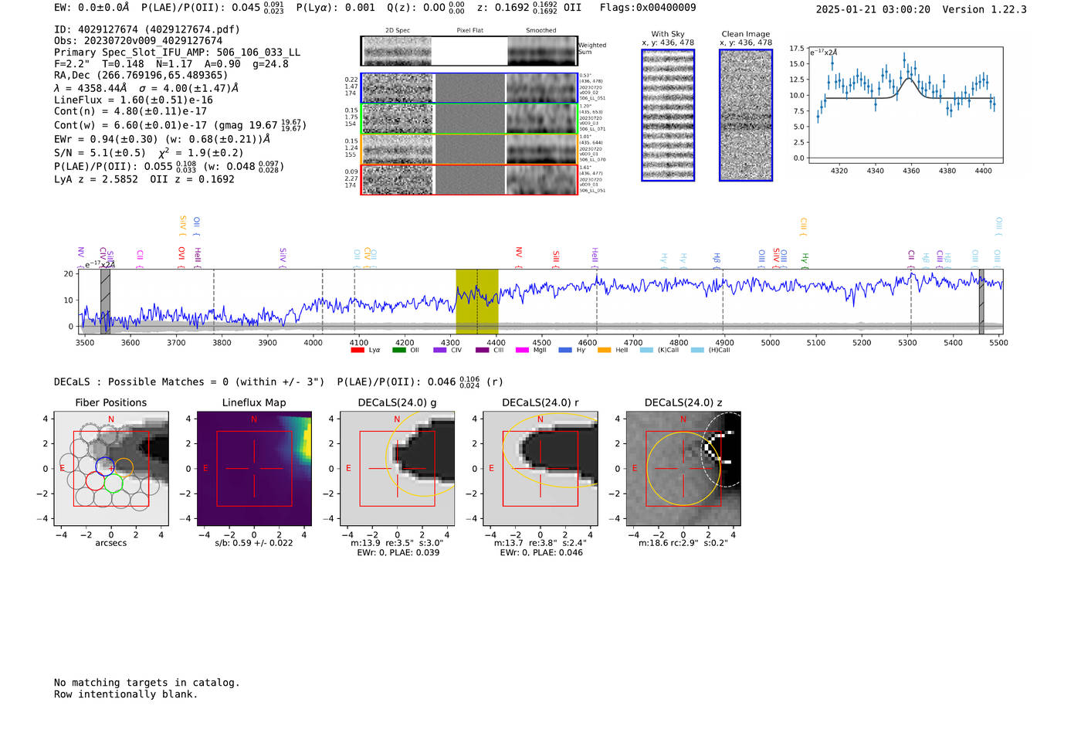Select the red-bordered 2D spectrum row

469,179
